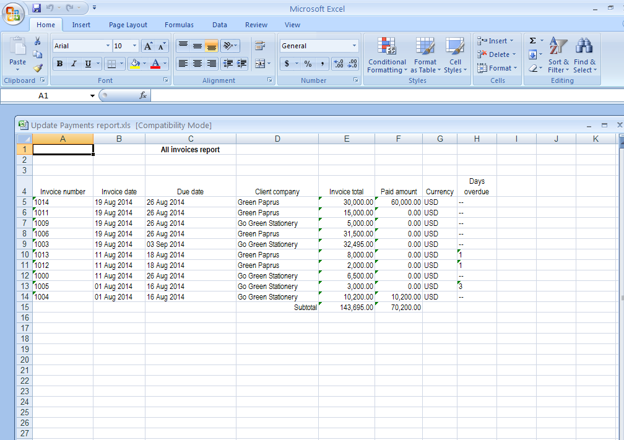Align cell text to the right
This screenshot has height=440, width=624.
point(211,64)
